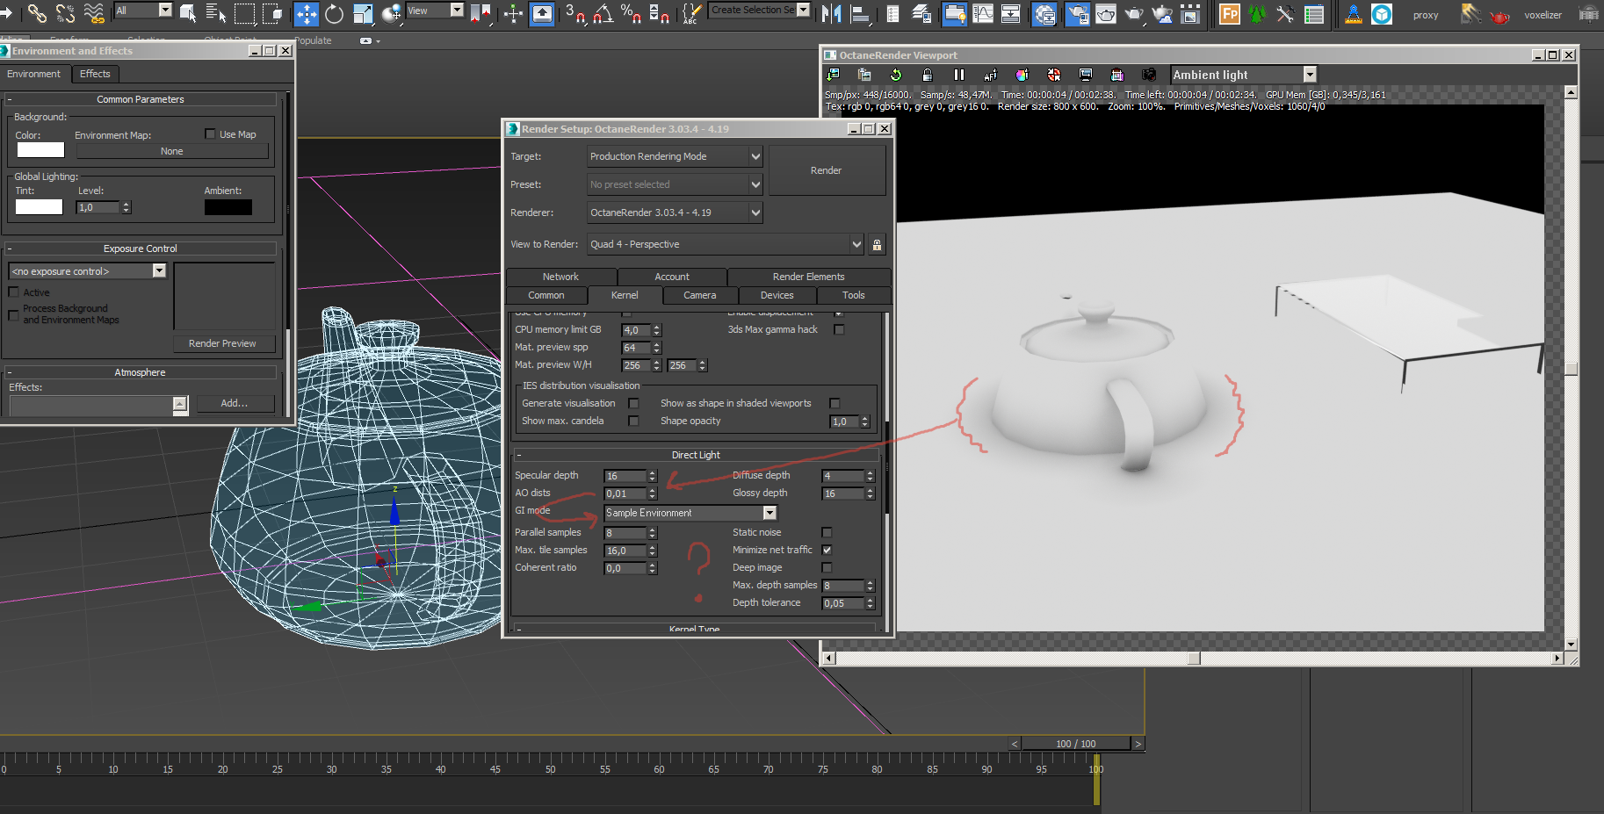Open the Effects tab
The height and width of the screenshot is (814, 1604).
pyautogui.click(x=95, y=74)
